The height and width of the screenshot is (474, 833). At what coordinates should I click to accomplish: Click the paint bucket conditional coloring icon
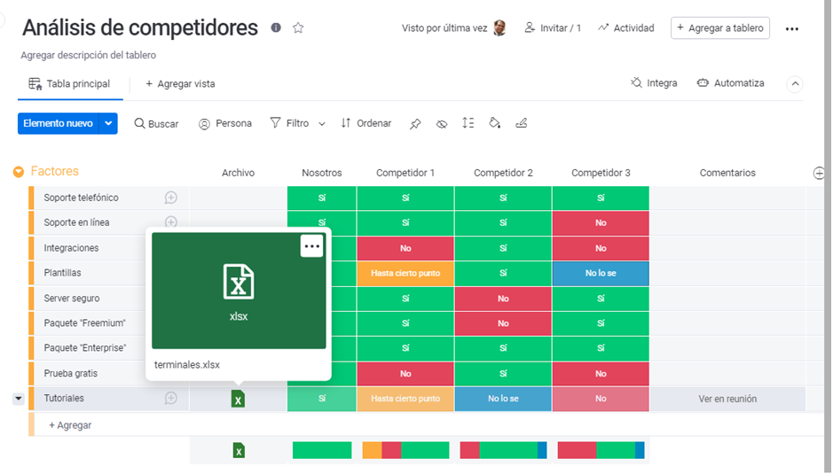coord(495,123)
